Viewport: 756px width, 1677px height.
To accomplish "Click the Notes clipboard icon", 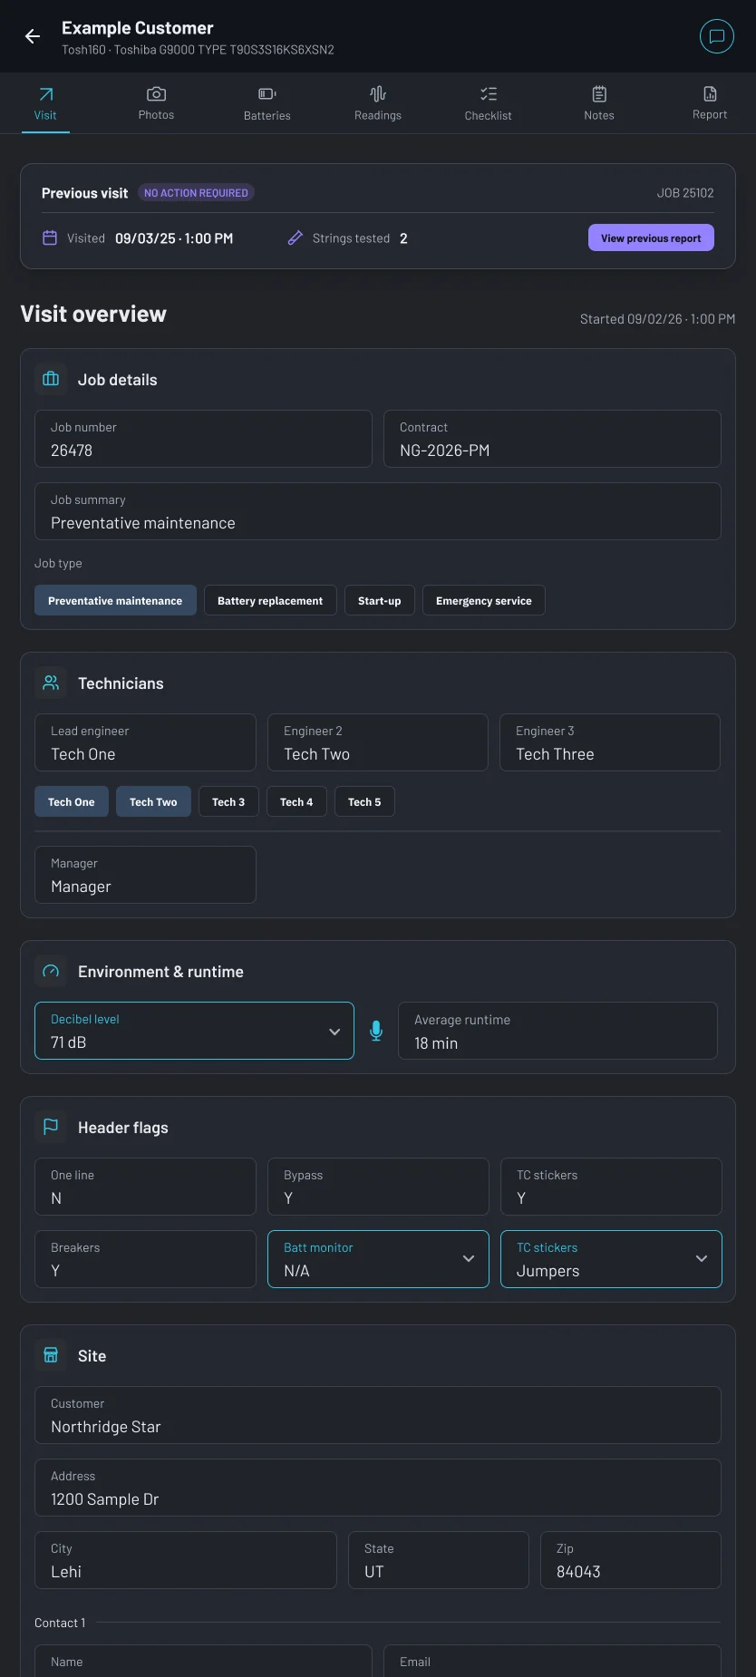I will 599,94.
